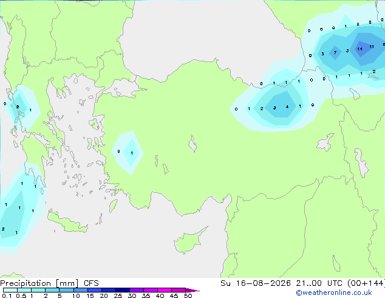Click the 'CFS' model label
The image size is (385, 298).
[91, 283]
